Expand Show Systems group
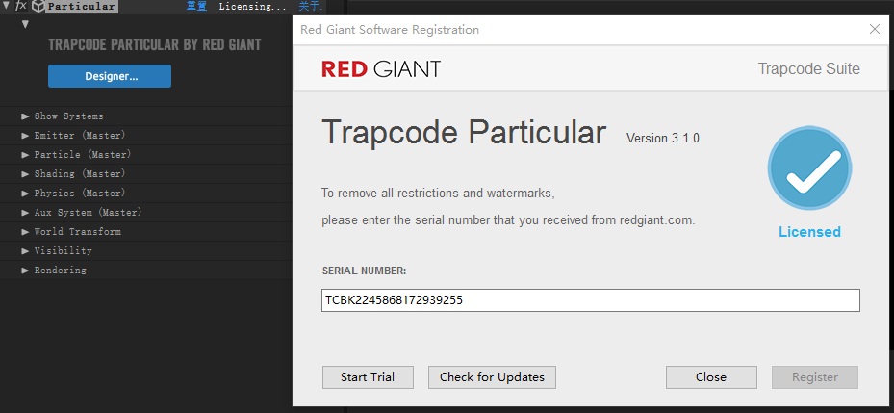This screenshot has height=413, width=894. click(25, 116)
